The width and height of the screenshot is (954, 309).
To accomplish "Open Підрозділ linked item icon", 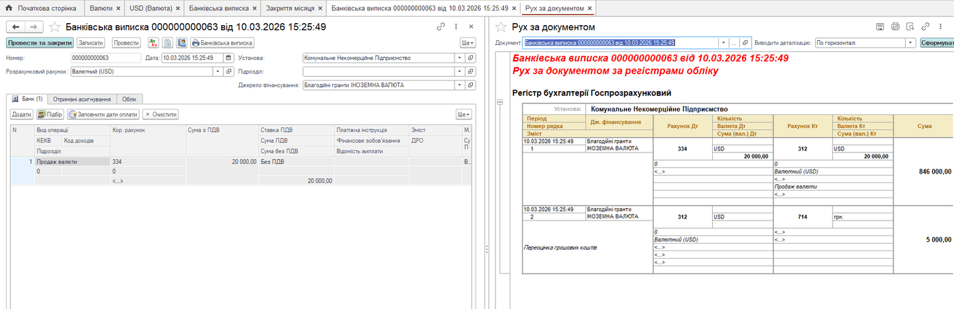I will point(470,71).
